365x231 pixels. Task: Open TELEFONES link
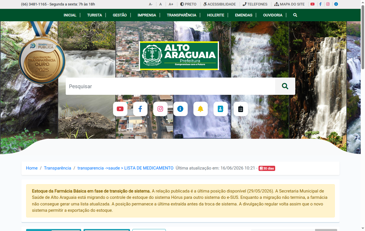point(255,4)
